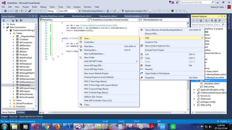The image size is (232, 130).
Task: Click the notifications flag icon in title bar
Action: pyautogui.click(x=171, y=2)
